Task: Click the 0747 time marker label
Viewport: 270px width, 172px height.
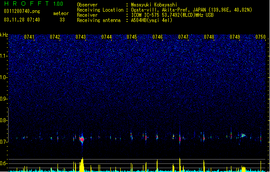Action: [183, 37]
